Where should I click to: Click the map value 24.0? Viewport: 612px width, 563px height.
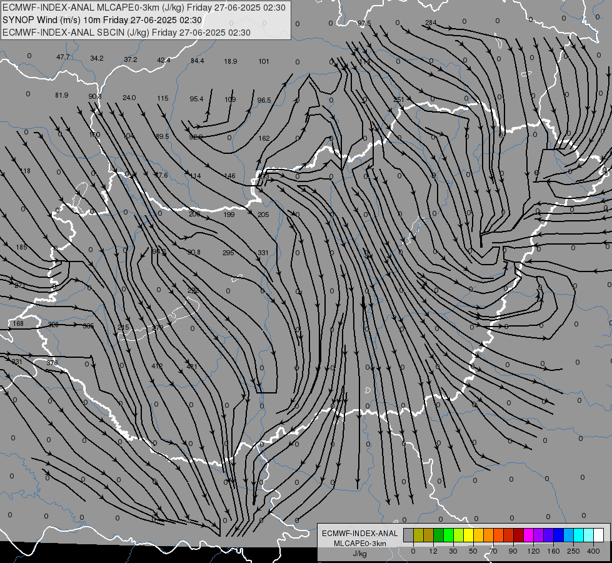pos(129,98)
